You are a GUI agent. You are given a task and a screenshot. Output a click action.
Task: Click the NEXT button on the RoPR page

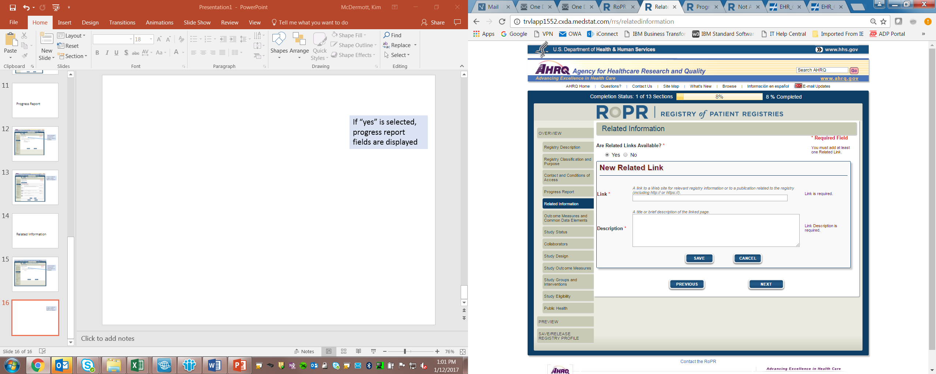pyautogui.click(x=766, y=284)
